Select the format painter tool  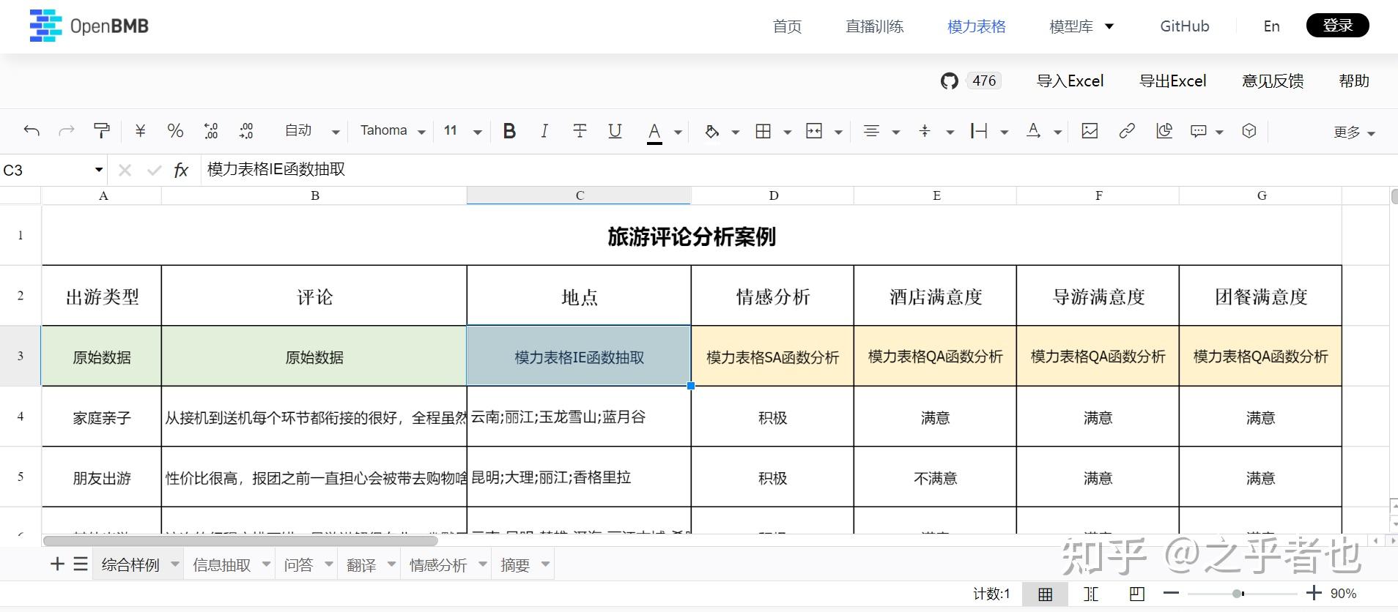click(102, 131)
